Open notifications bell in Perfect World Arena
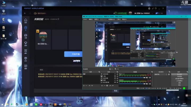The width and height of the screenshot is (191, 107). pyautogui.click(x=149, y=8)
